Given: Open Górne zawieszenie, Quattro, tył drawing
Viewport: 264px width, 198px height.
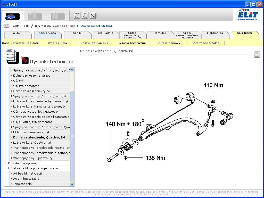Looking at the screenshot, I should click(x=40, y=112).
